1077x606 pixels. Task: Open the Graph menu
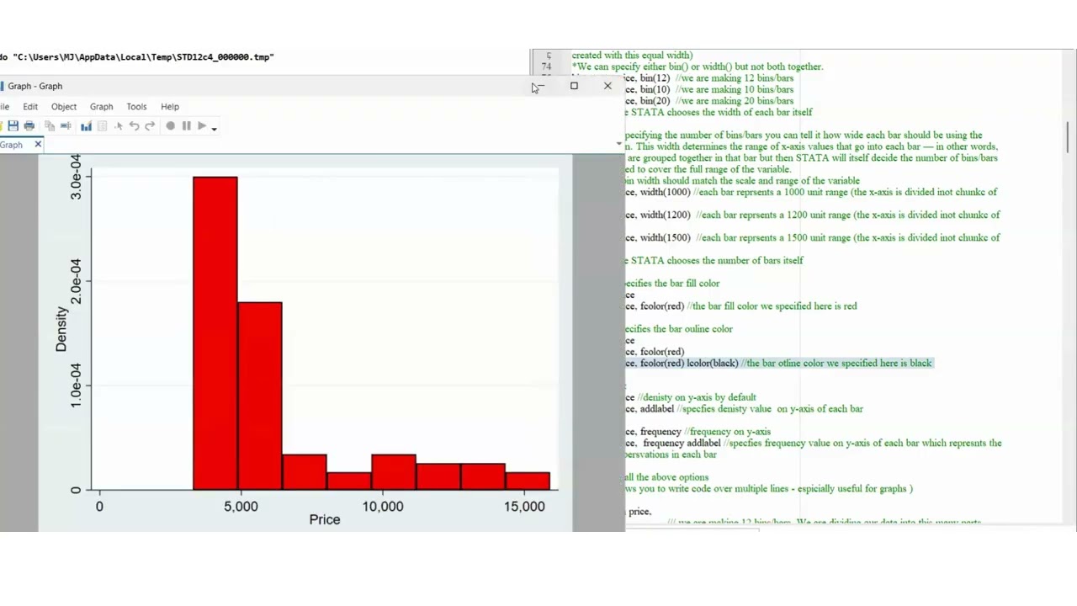point(101,107)
